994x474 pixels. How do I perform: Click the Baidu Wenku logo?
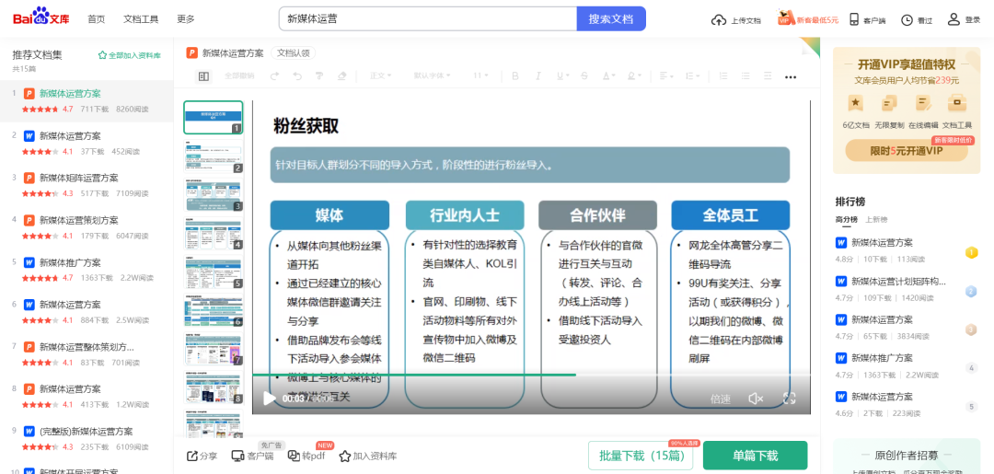pyautogui.click(x=40, y=17)
